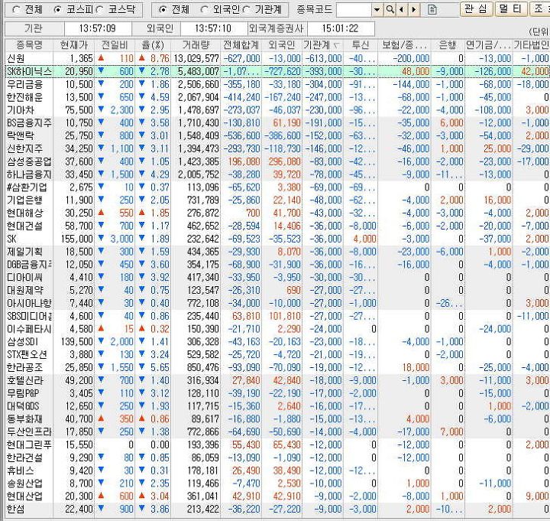Select the 삼성SDI stock row
The width and height of the screenshot is (550, 521).
point(277,342)
